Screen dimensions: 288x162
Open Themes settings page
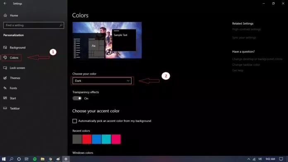15,78
